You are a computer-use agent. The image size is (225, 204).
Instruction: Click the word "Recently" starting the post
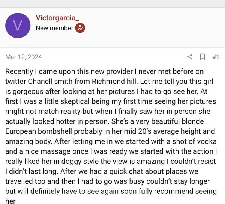pos(21,71)
